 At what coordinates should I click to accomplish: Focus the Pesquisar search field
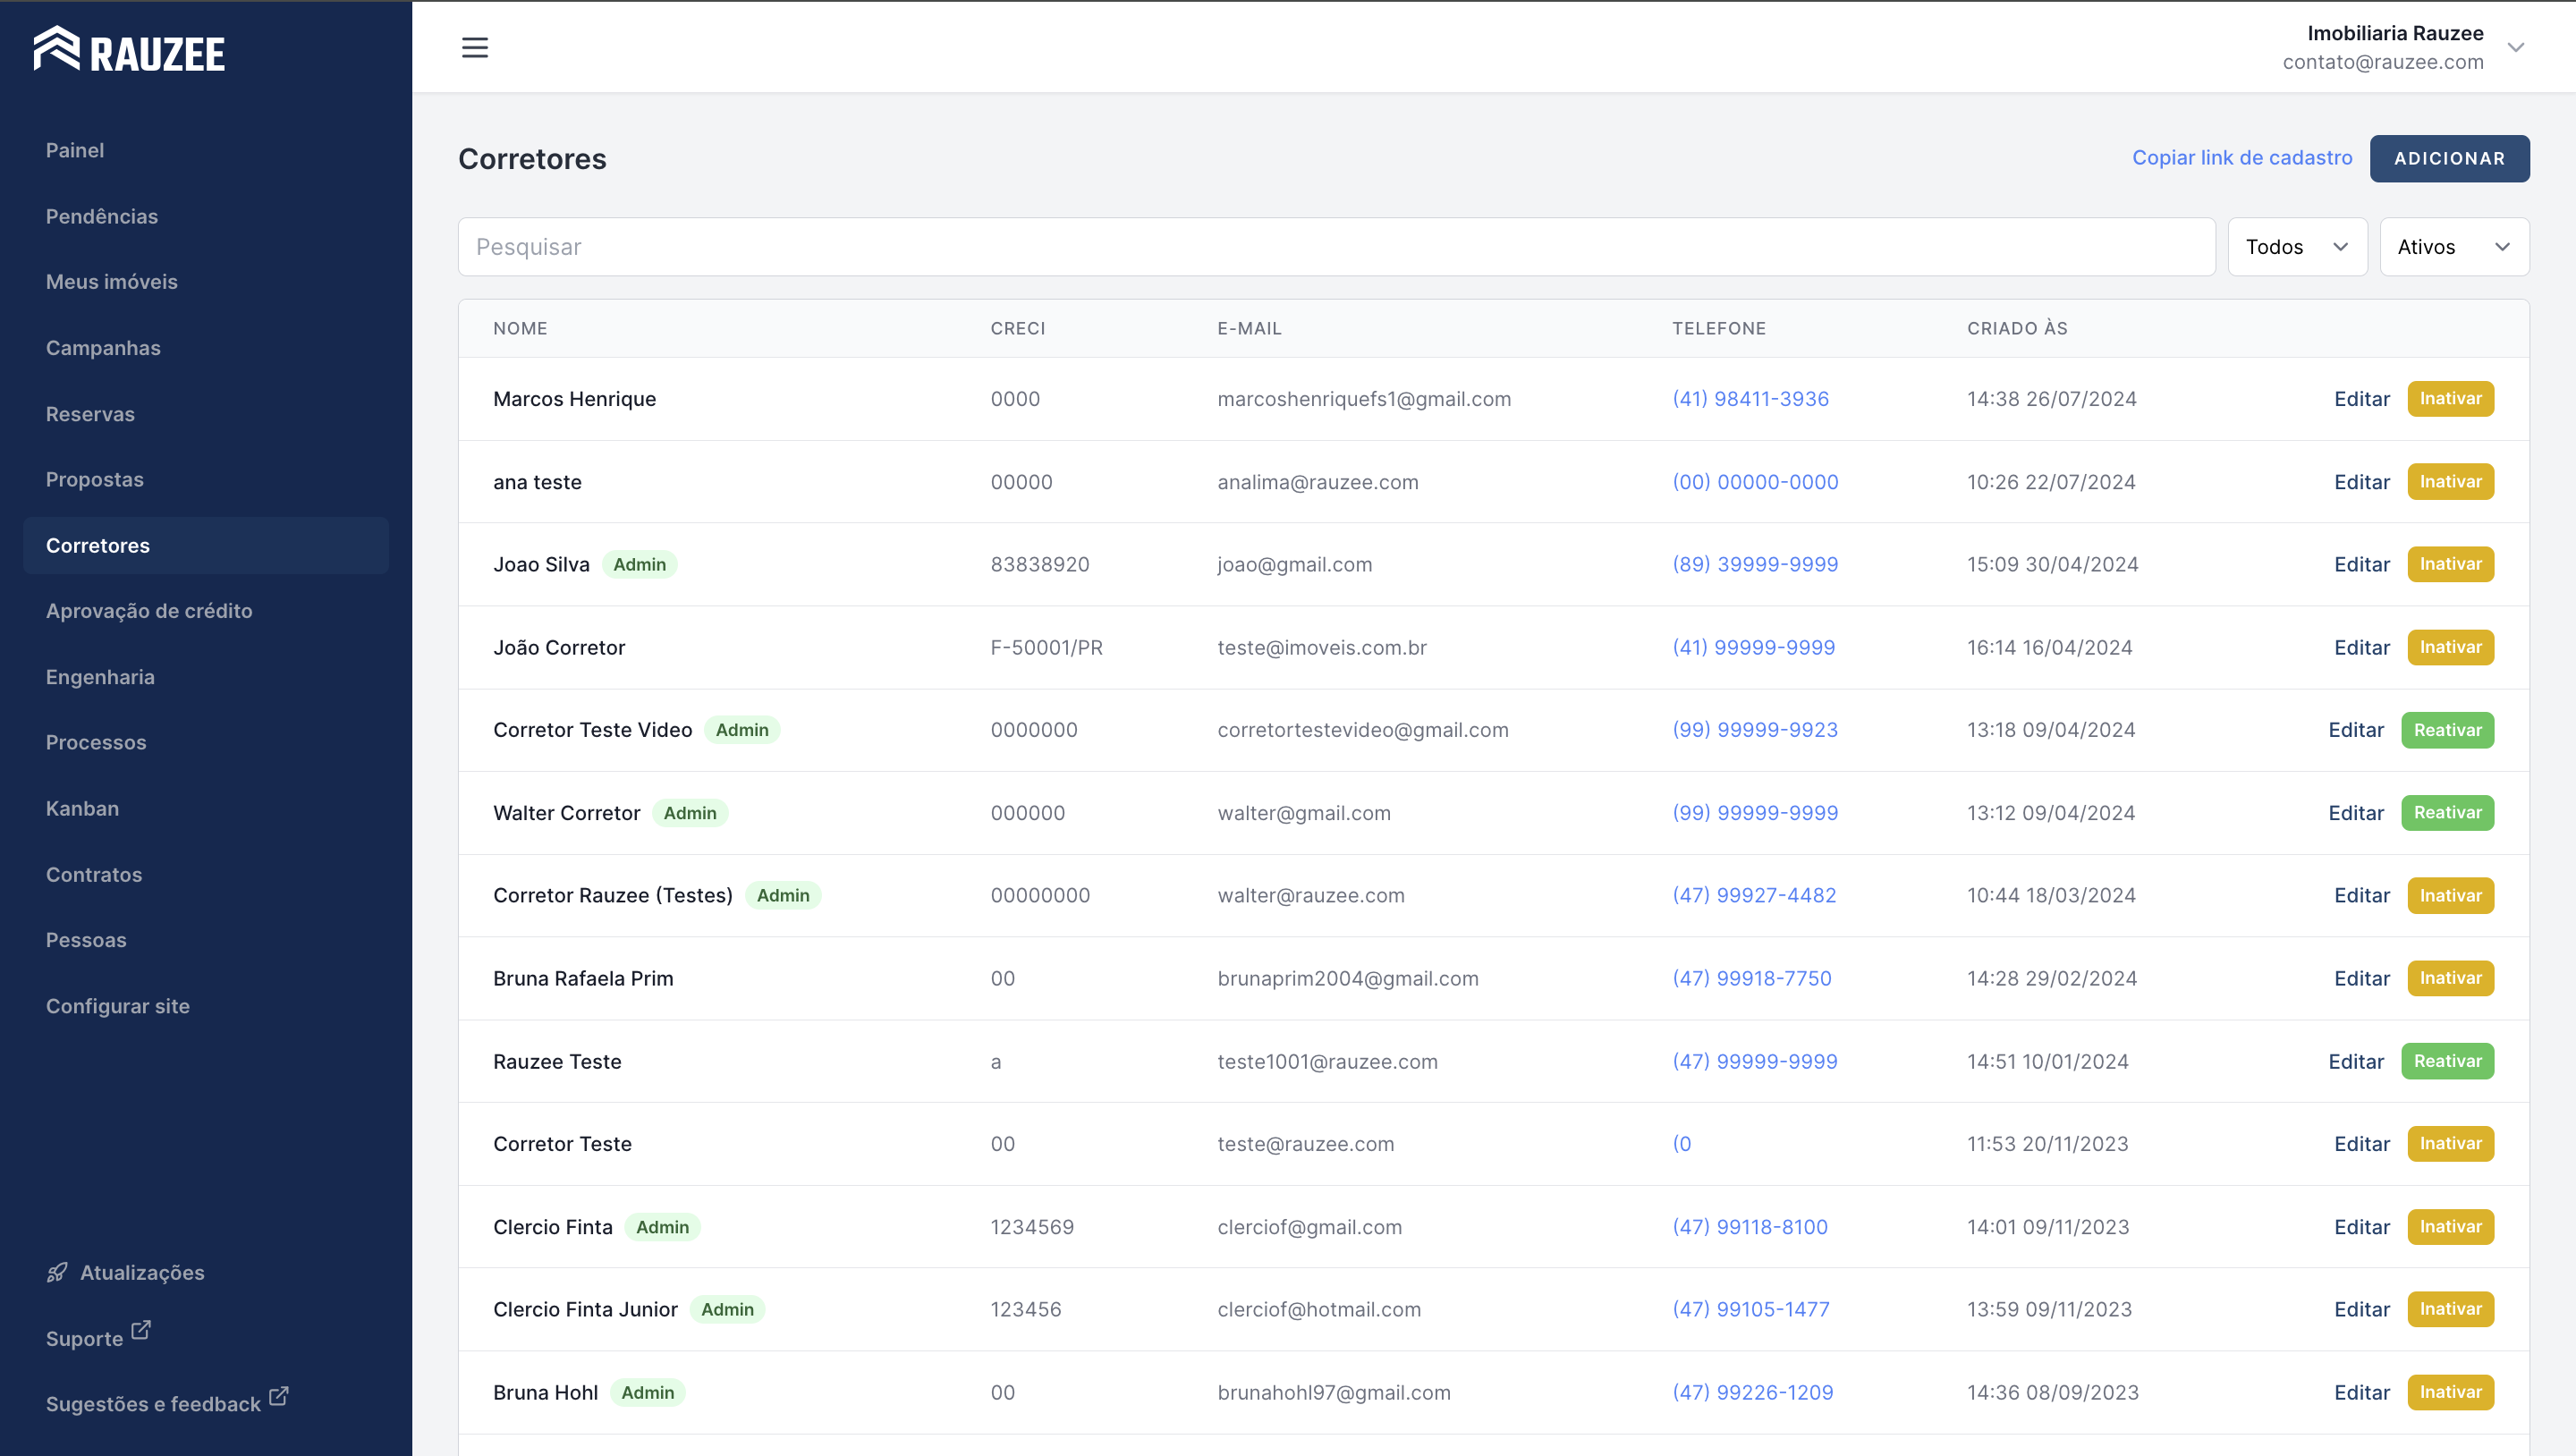coord(1336,247)
